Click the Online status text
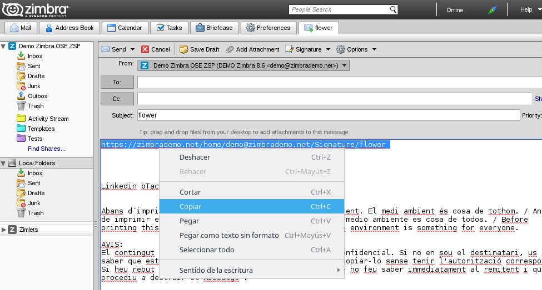The width and height of the screenshot is (542, 290). 455,10
